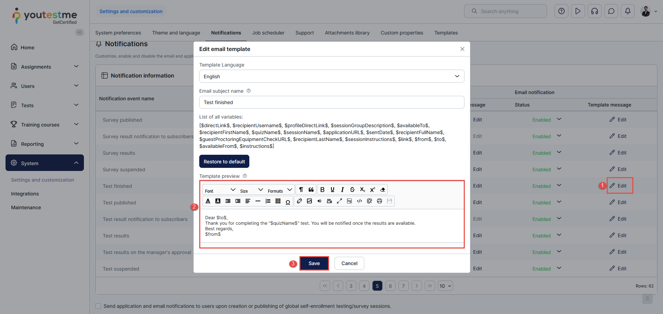Open the Attachments library tab

(x=347, y=33)
